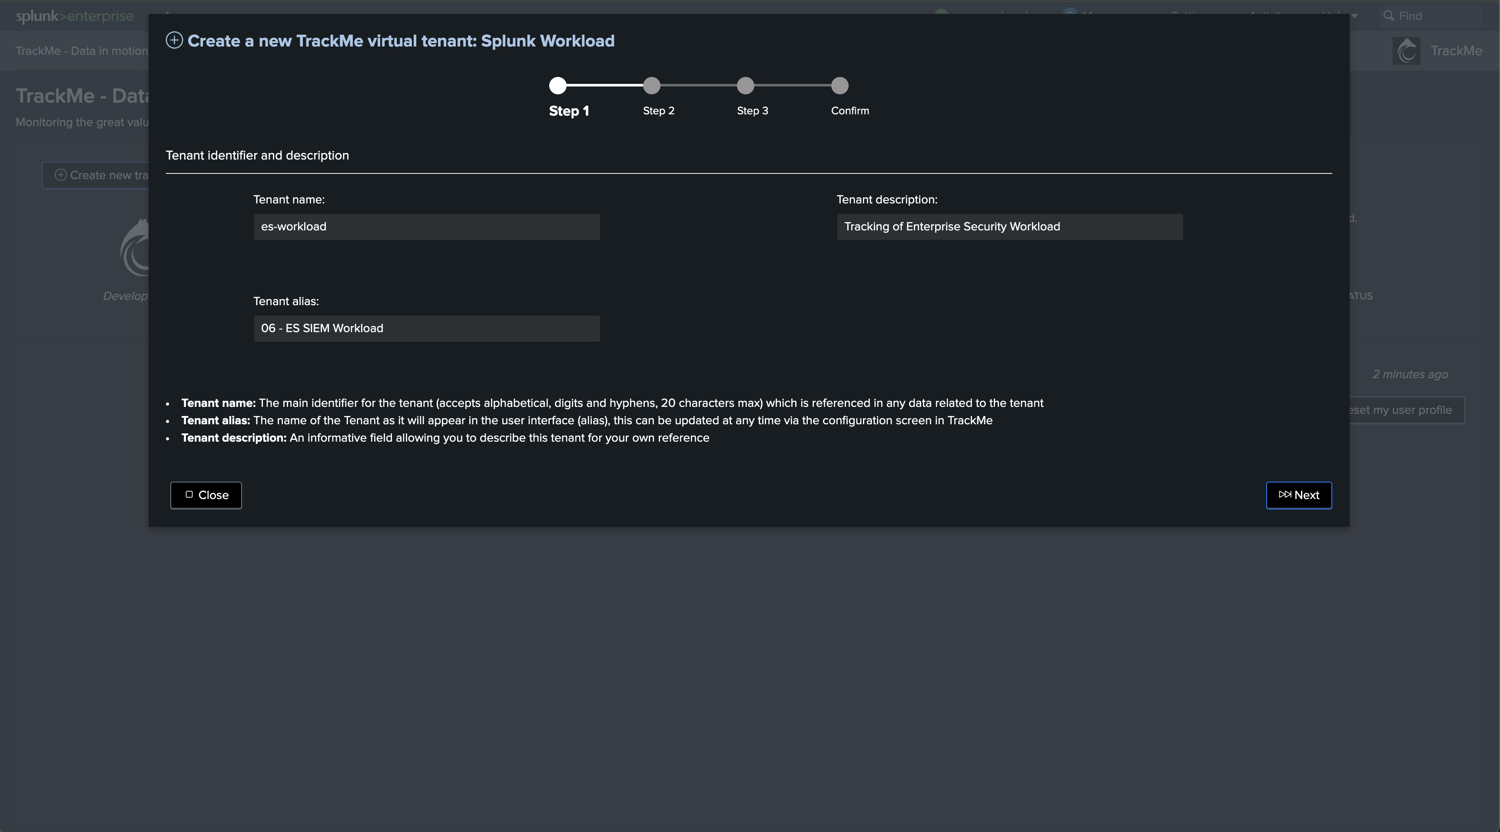Click the Confirm label text
1500x832 pixels.
tap(850, 111)
